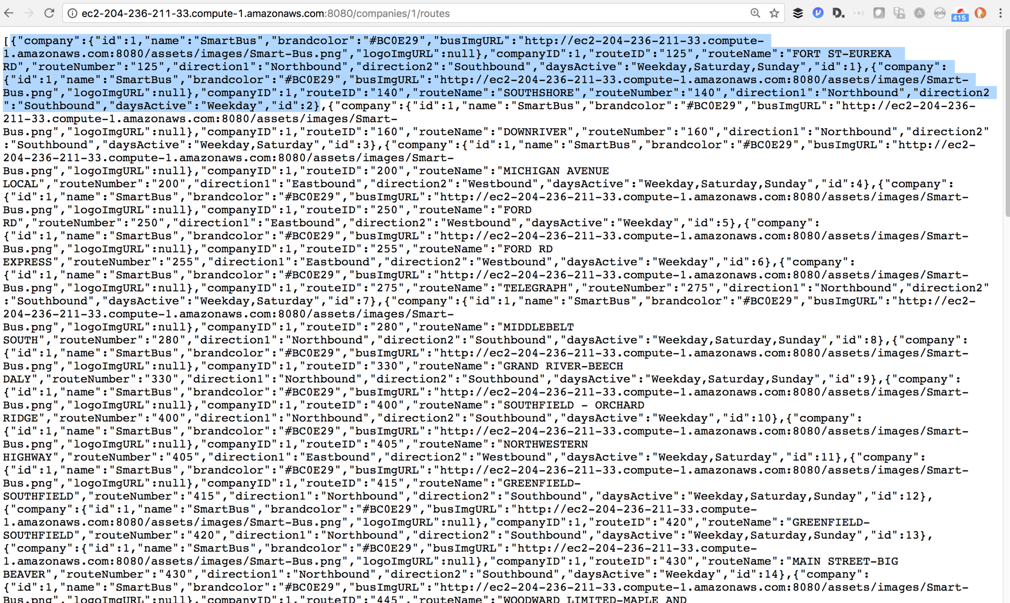Click the route name "TELEGRAPH" text
This screenshot has height=603, width=1010.
pyautogui.click(x=535, y=288)
